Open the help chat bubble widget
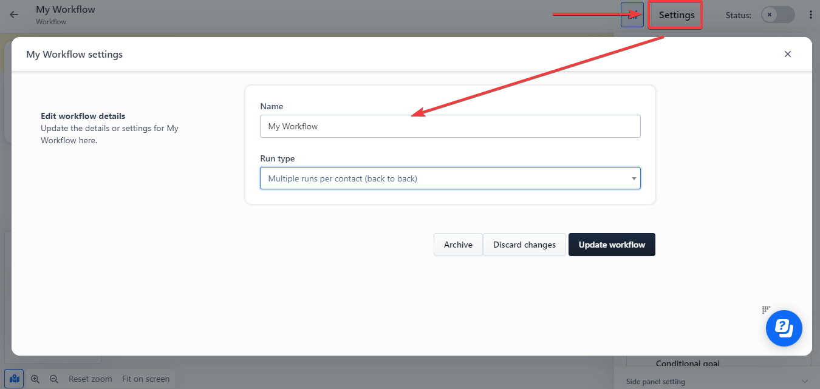Image resolution: width=820 pixels, height=389 pixels. pos(784,328)
